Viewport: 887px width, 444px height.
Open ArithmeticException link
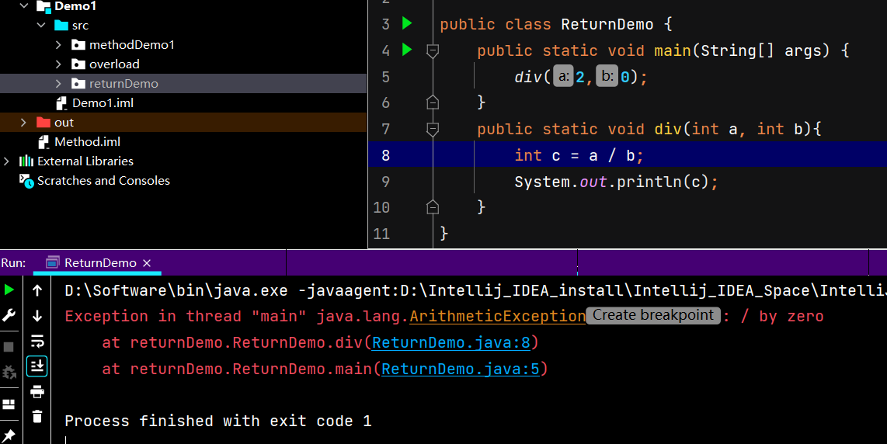[x=498, y=316]
